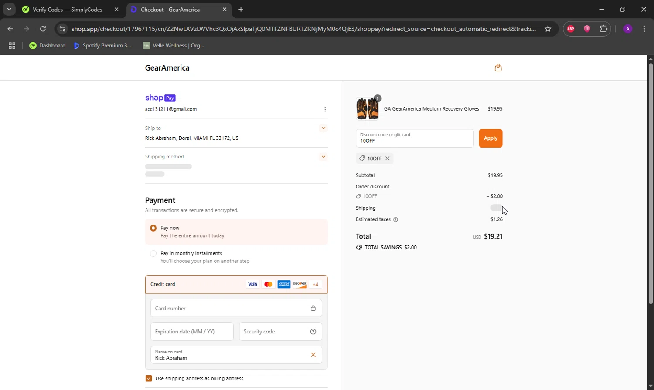Click the American Express logo
The image size is (654, 390).
coord(284,284)
